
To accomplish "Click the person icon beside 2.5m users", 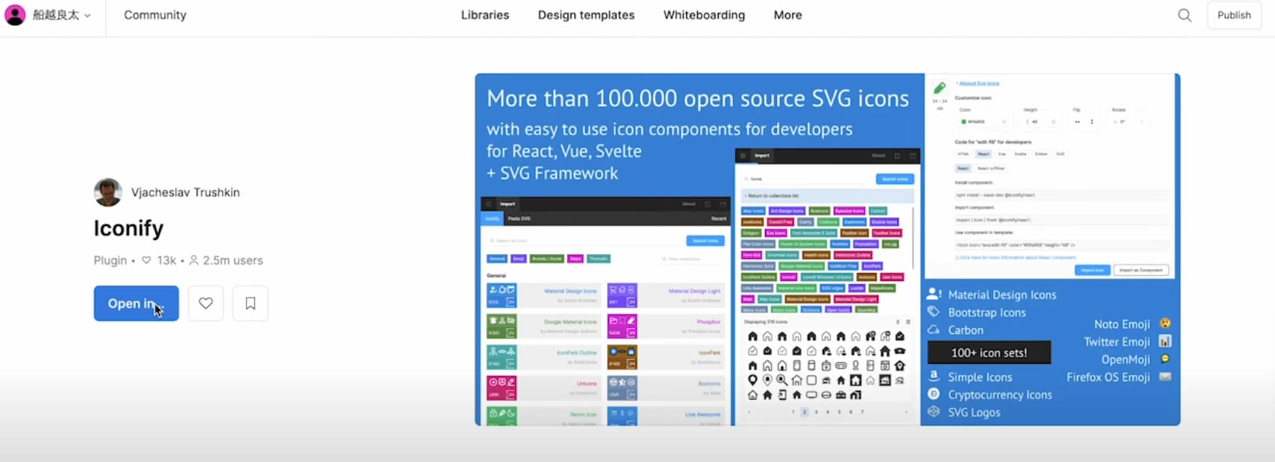I will coord(194,260).
